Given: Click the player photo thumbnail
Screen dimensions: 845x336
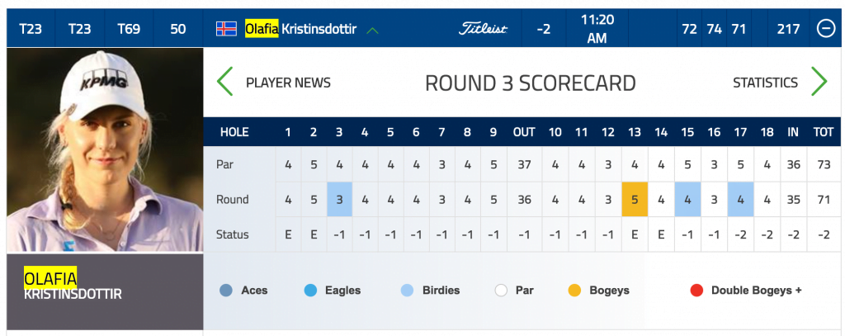Looking at the screenshot, I should coord(105,150).
